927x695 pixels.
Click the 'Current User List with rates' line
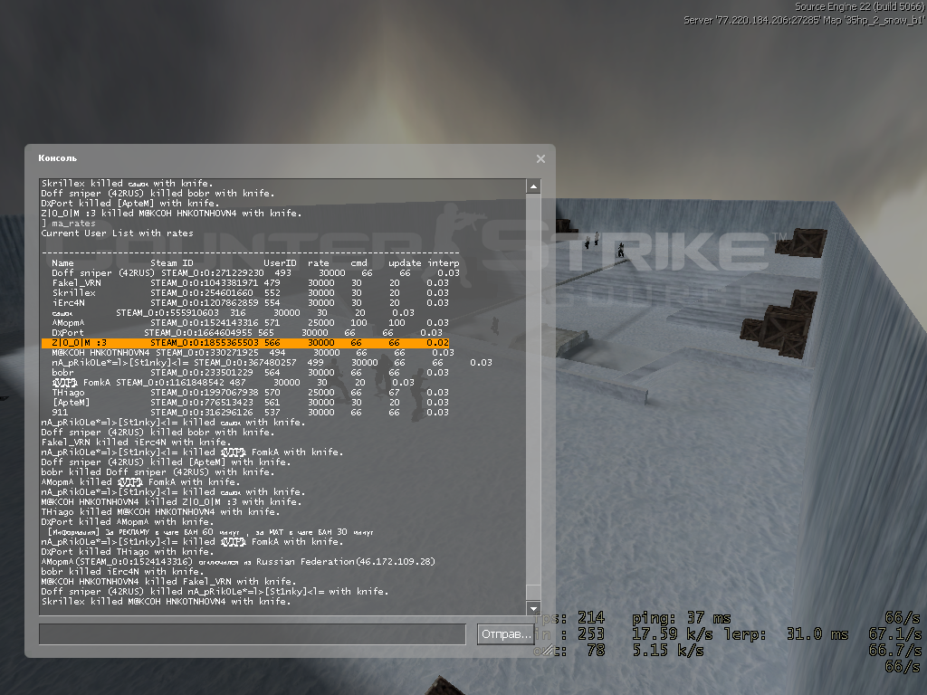point(117,233)
